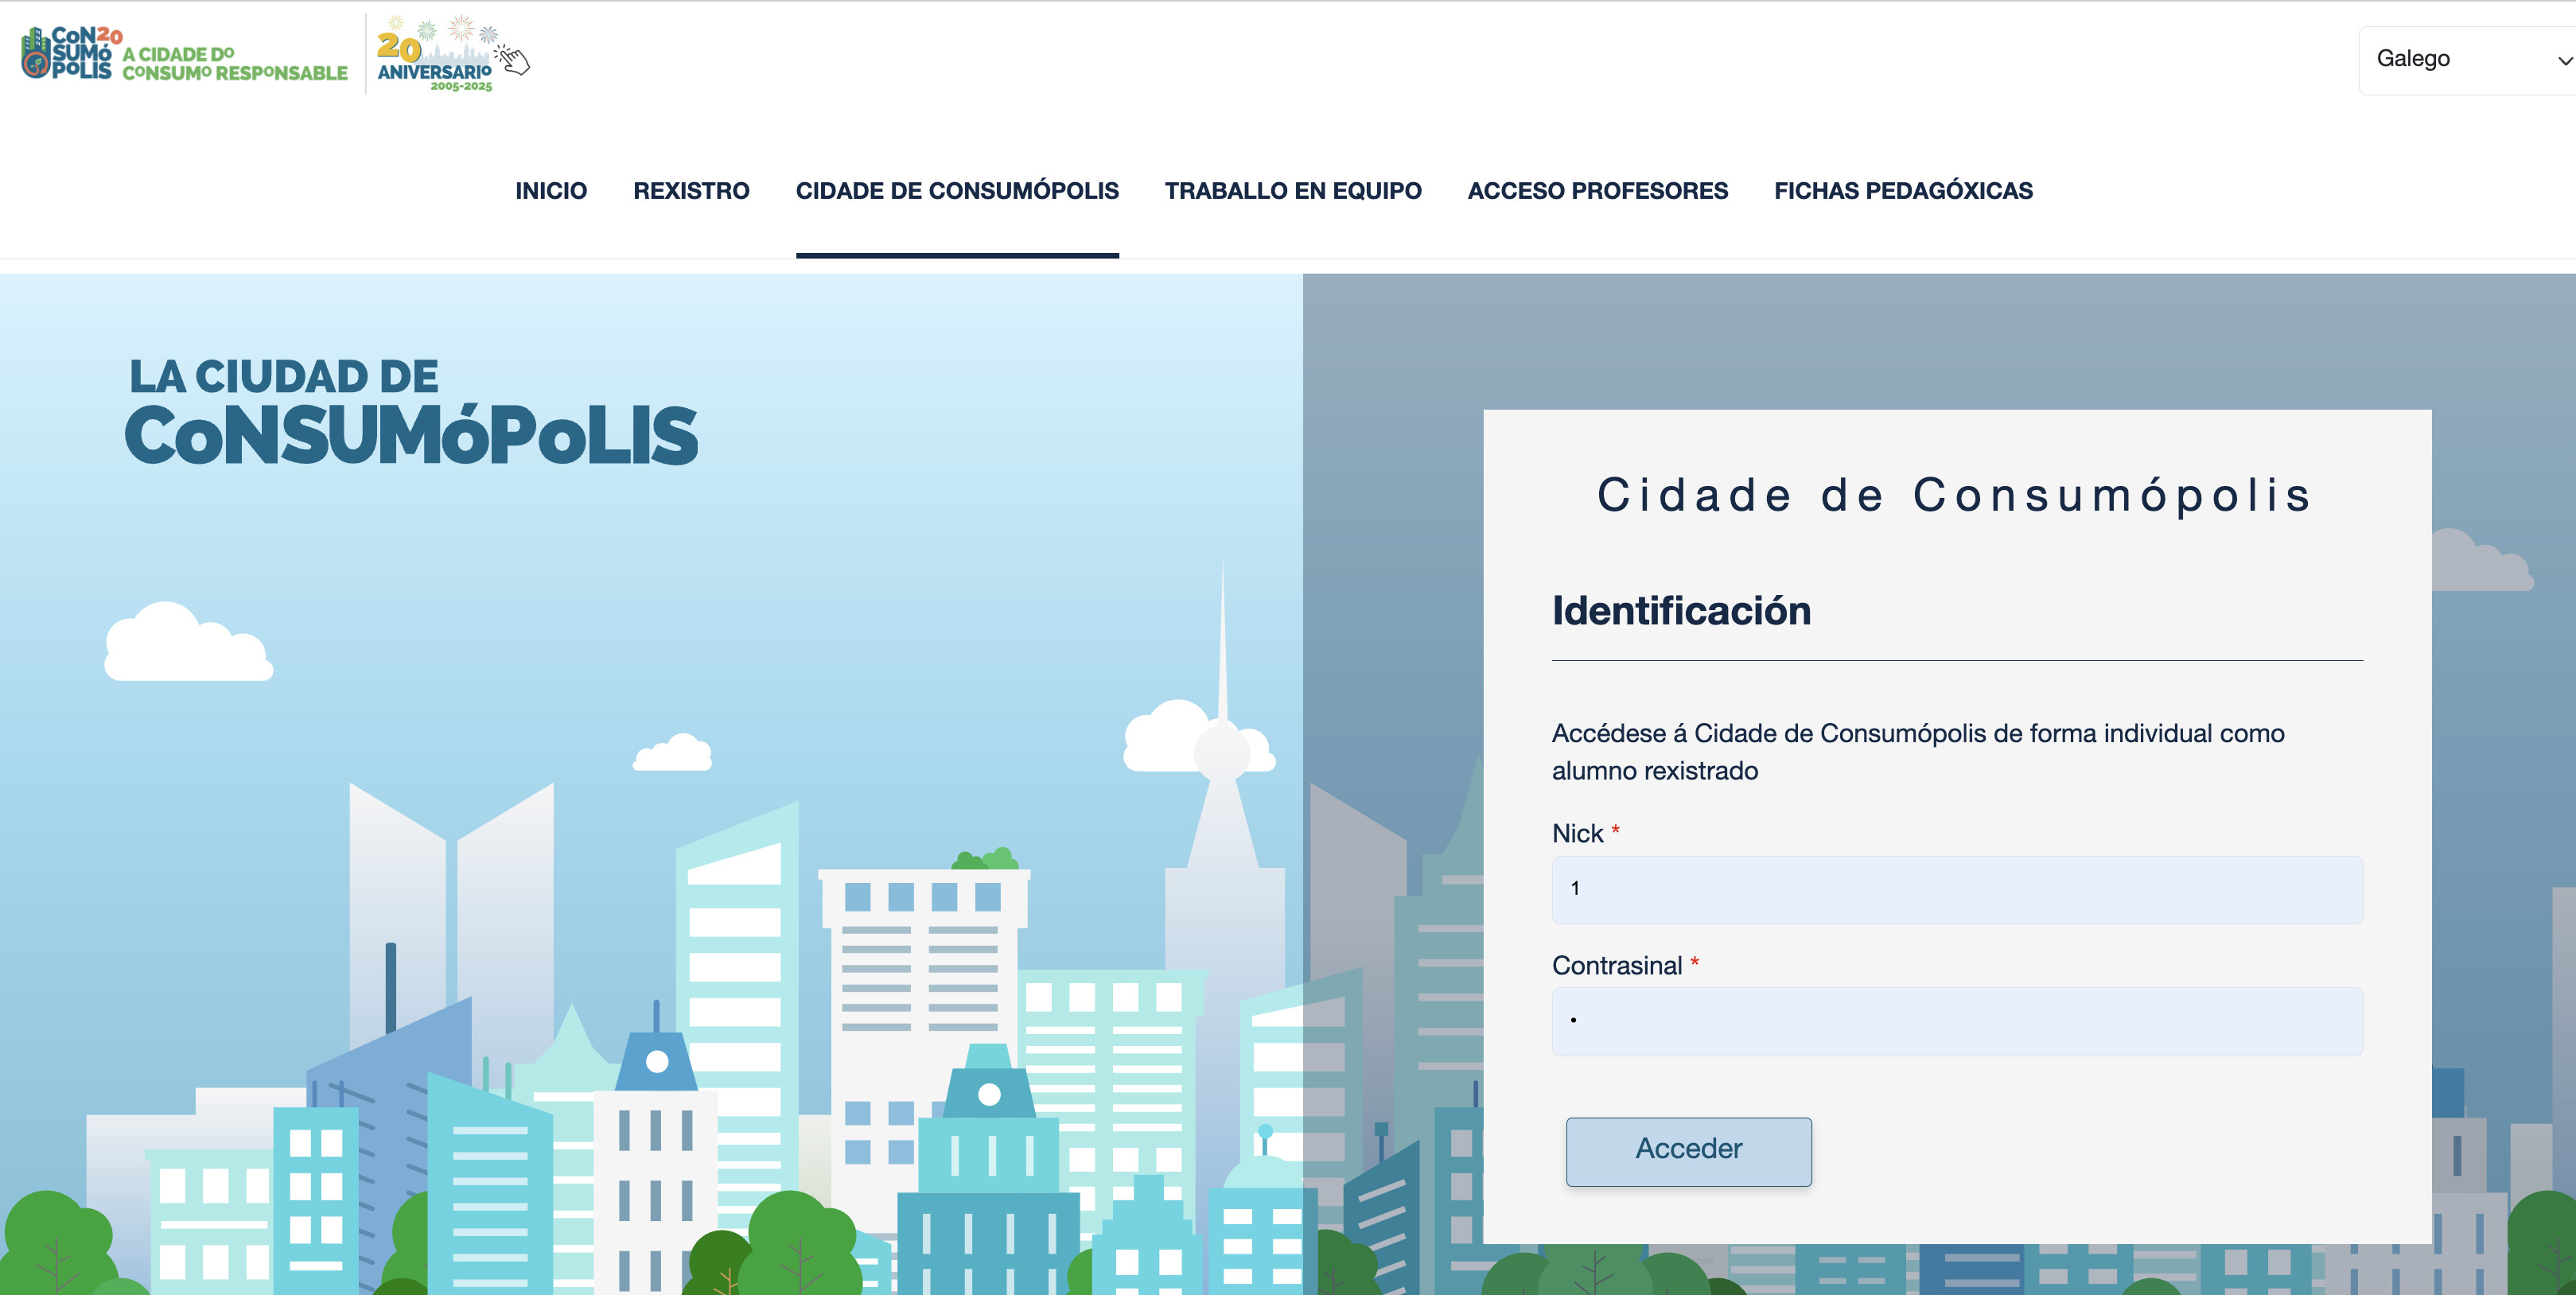2576x1295 pixels.
Task: Go to ACCESO PROFESORES
Action: pyautogui.click(x=1597, y=190)
